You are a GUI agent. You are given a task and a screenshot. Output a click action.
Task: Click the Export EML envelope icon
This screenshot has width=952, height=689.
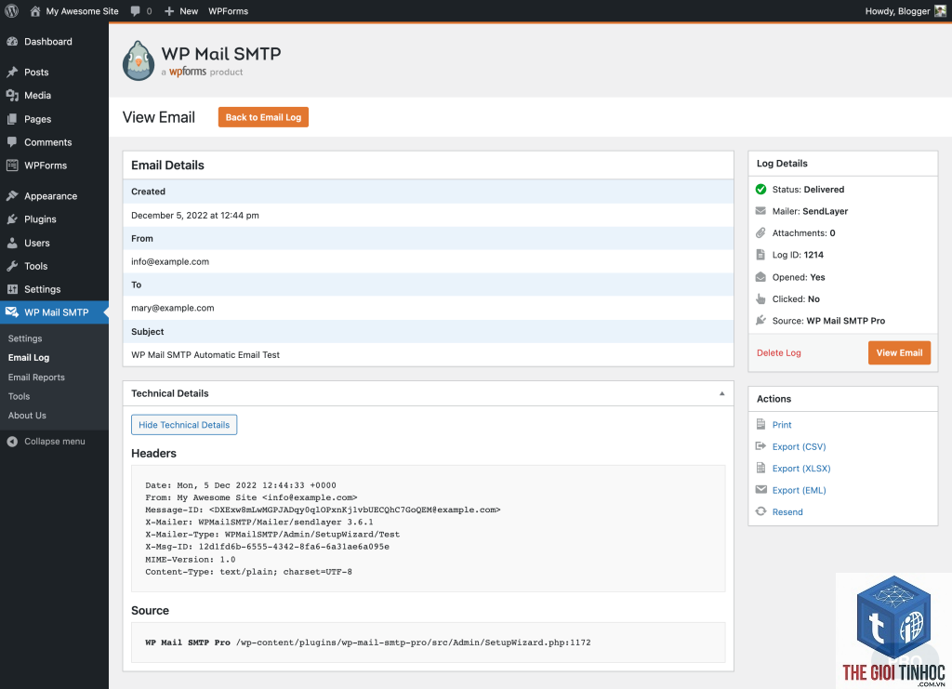(x=760, y=489)
